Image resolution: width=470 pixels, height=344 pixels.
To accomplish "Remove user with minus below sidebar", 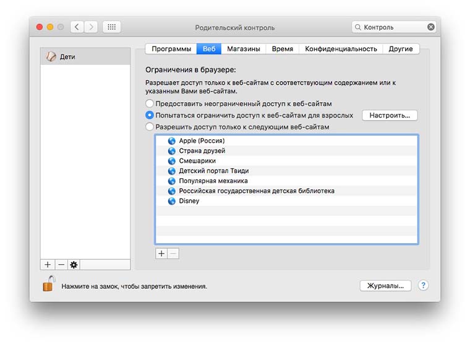I will (61, 265).
